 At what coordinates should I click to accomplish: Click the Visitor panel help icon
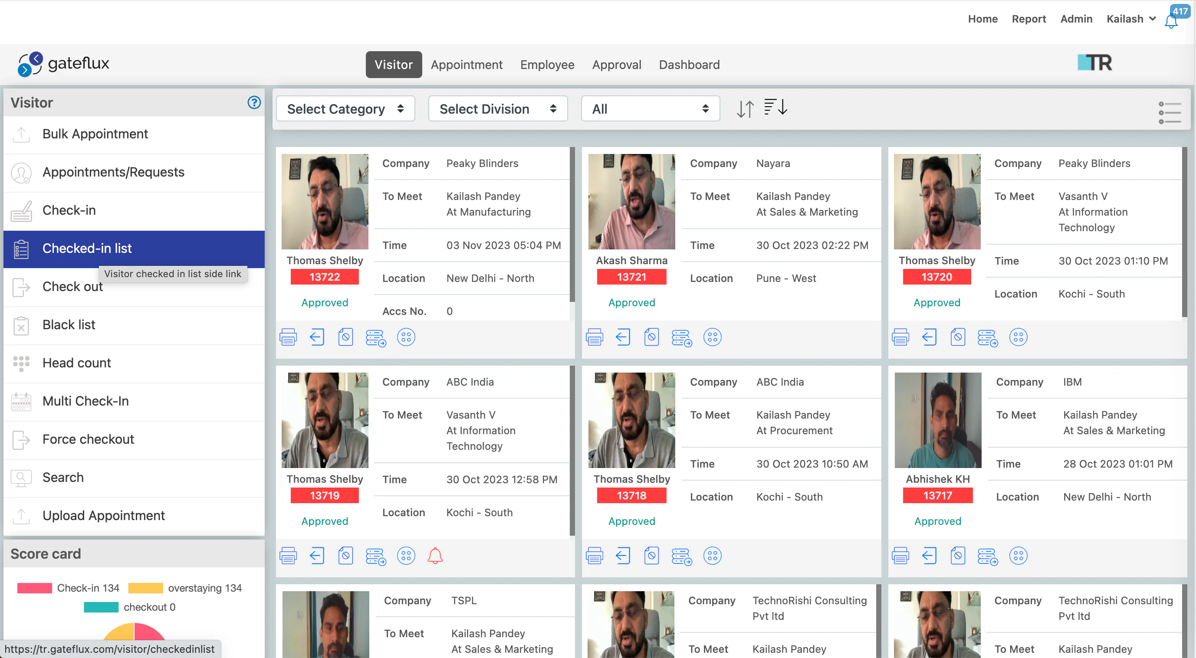(254, 102)
